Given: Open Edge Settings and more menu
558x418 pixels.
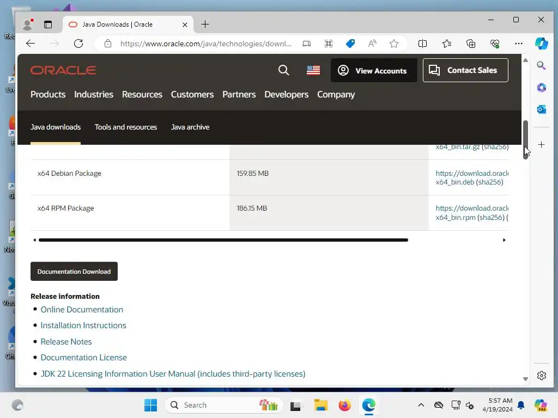Looking at the screenshot, I should tap(519, 44).
